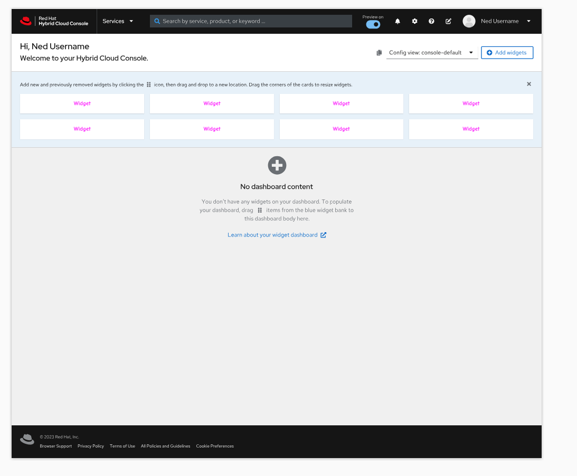
Task: Click the large gray plus circle icon
Action: coord(277,165)
